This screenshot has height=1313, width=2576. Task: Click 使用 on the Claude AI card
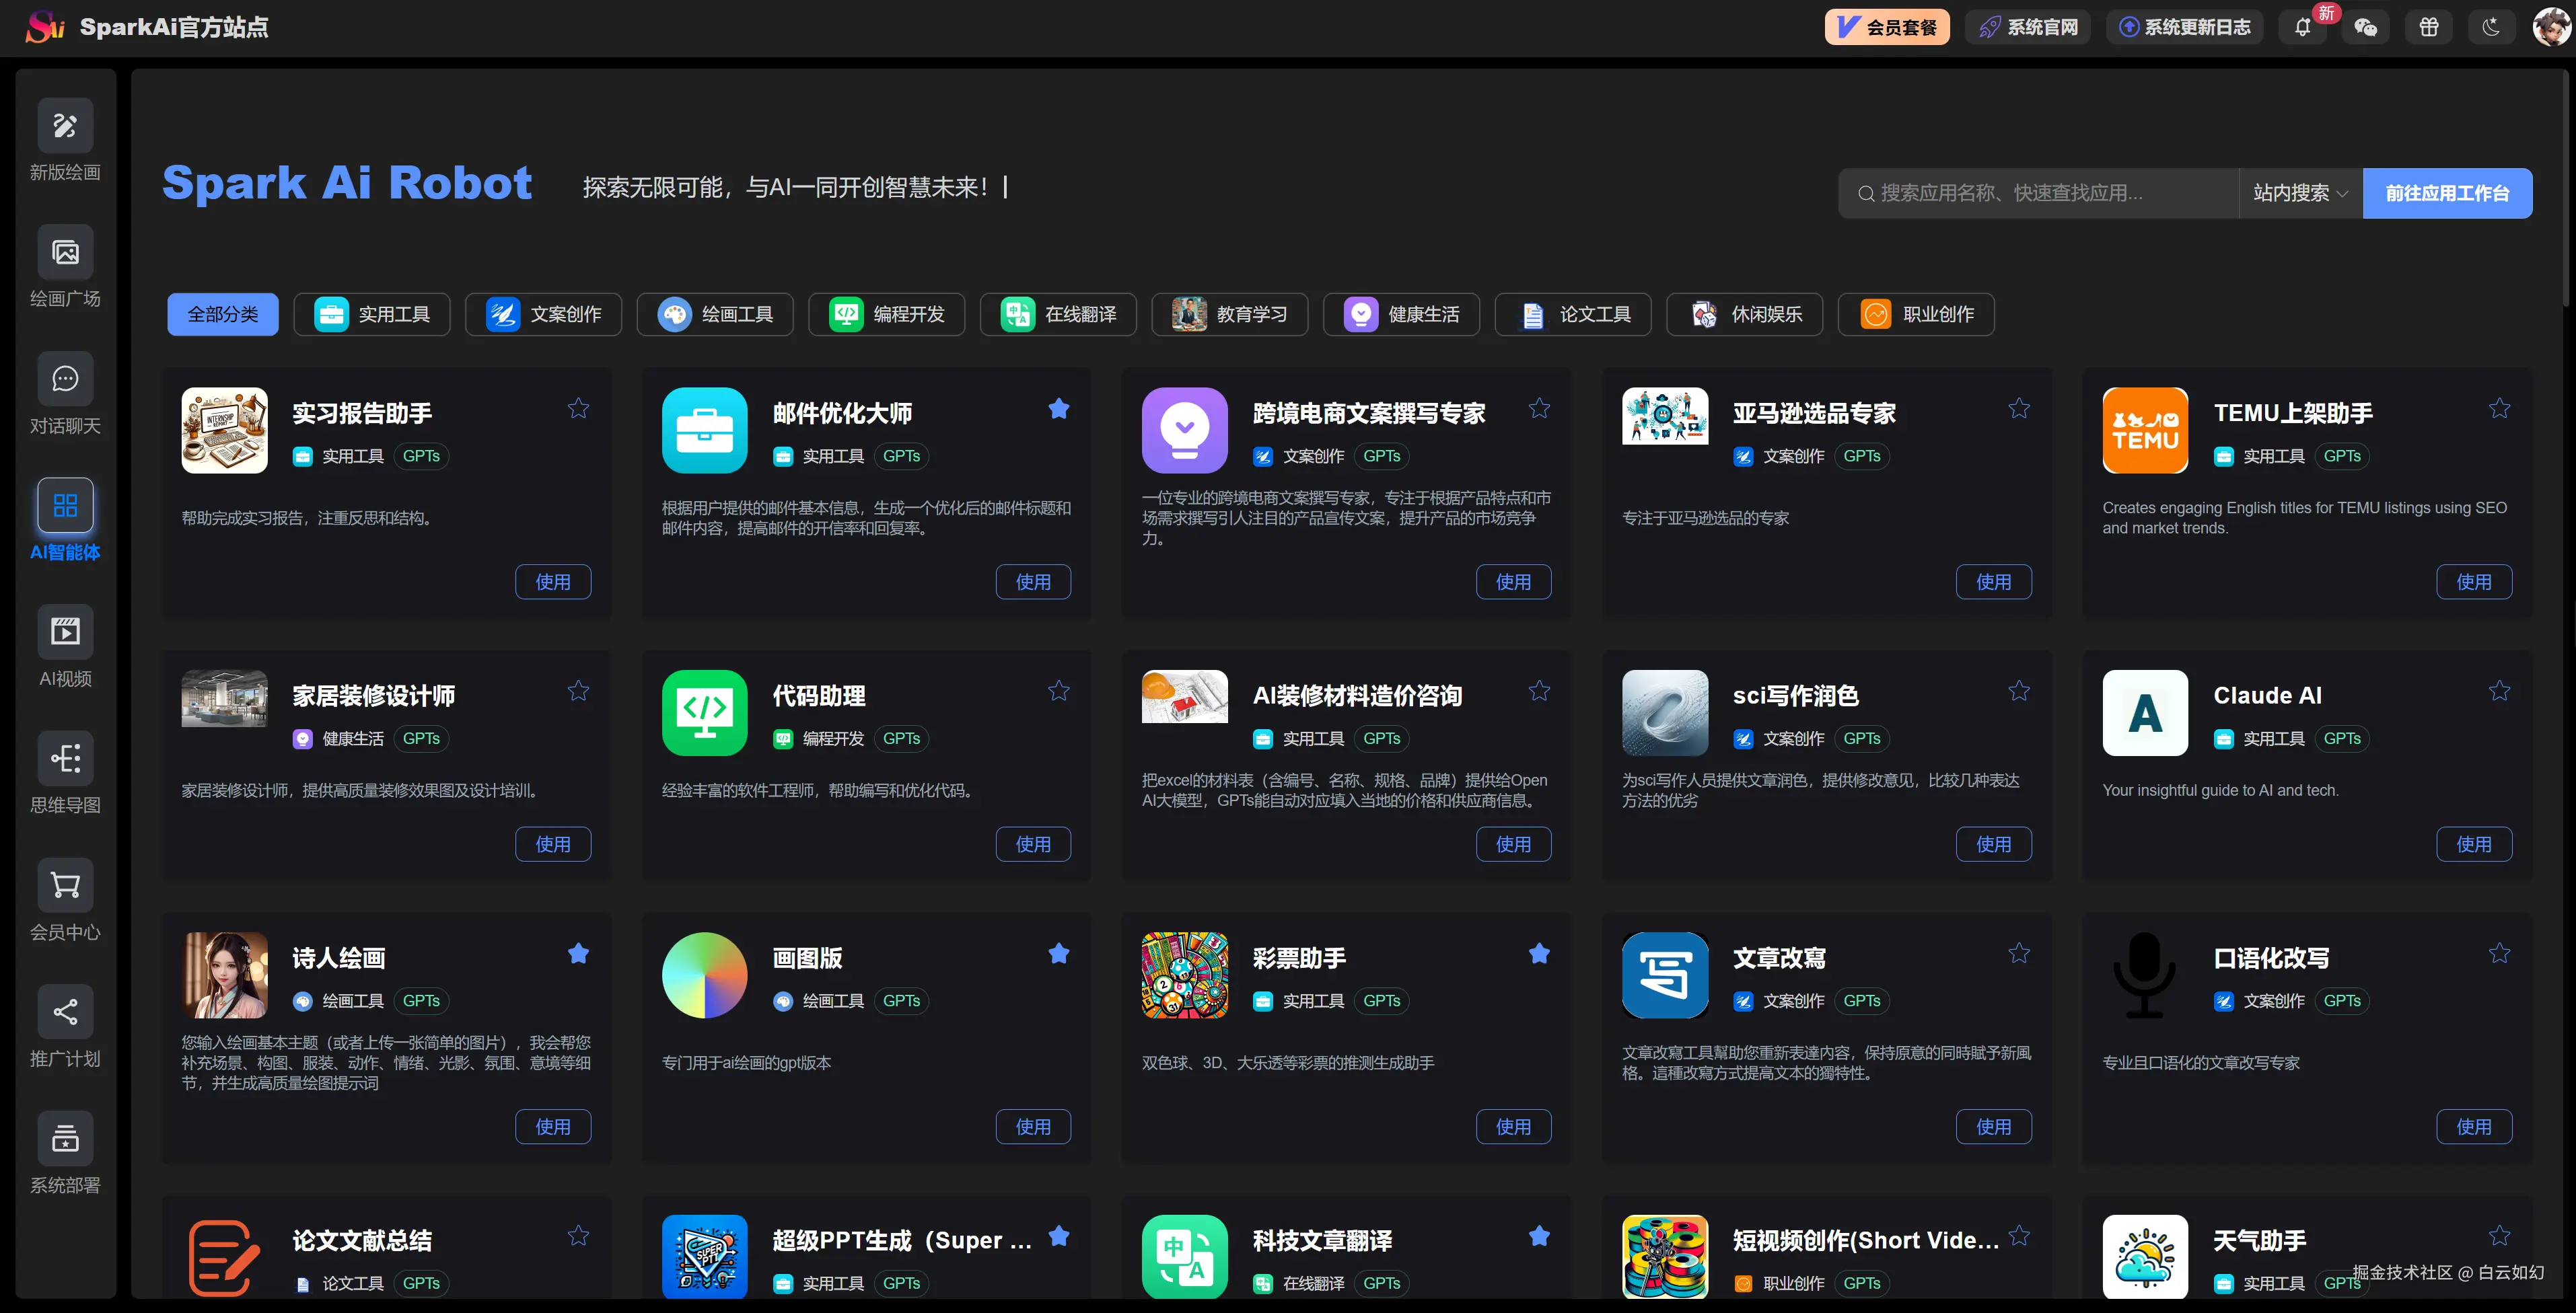click(x=2474, y=843)
